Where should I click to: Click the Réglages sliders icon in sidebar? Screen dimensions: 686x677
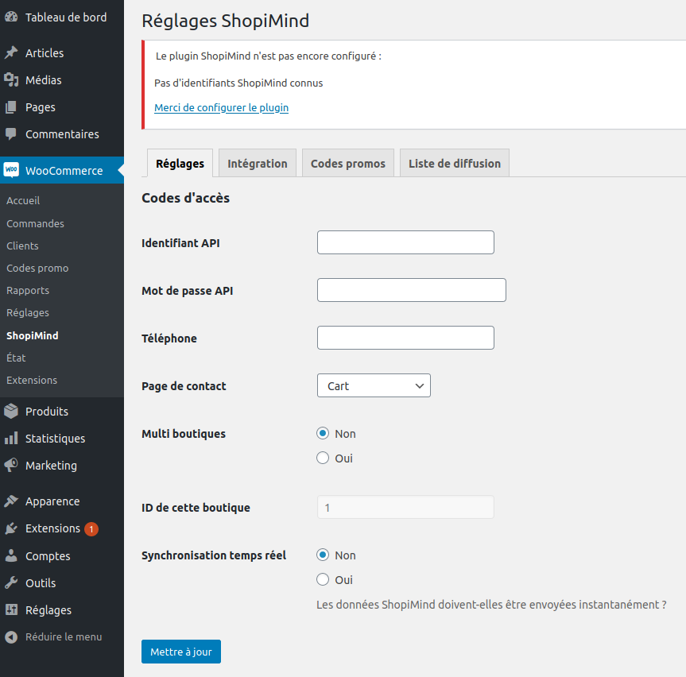[11, 609]
